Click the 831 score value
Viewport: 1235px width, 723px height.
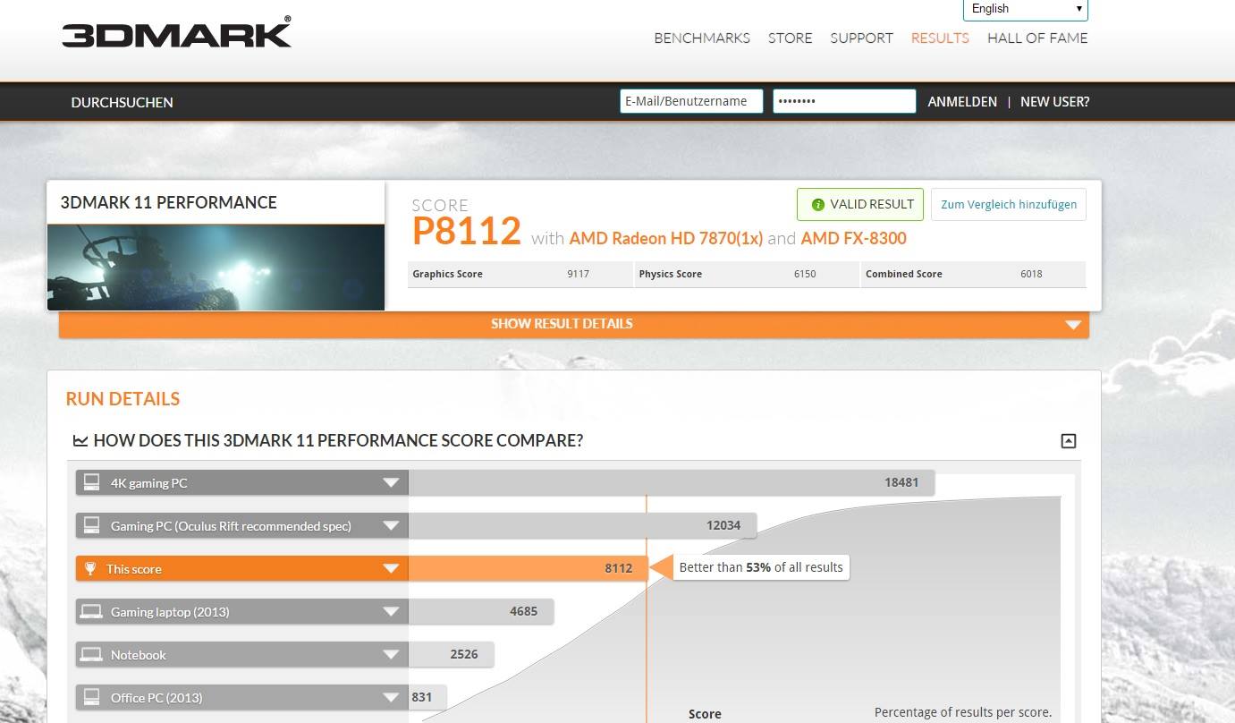(421, 697)
